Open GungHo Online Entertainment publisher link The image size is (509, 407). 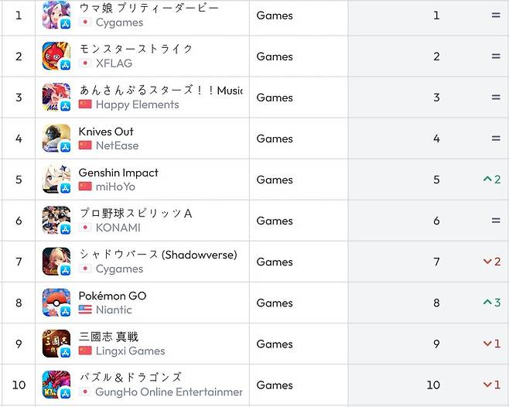coord(169,392)
